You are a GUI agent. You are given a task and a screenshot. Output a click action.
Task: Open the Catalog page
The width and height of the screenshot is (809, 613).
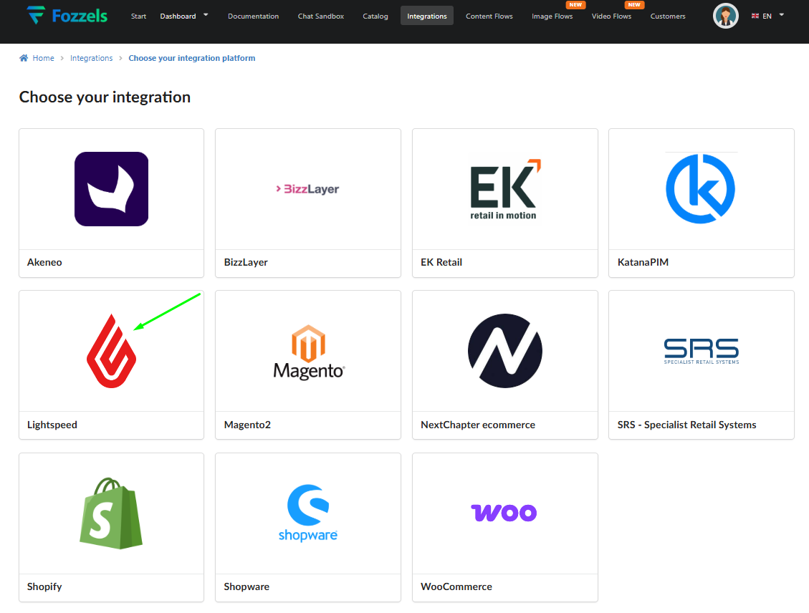click(x=375, y=16)
